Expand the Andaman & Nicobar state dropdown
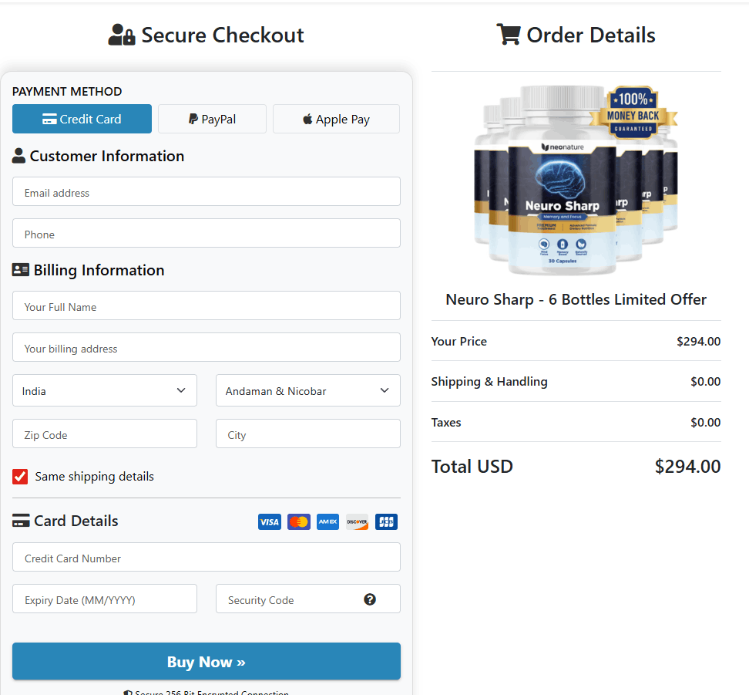The height and width of the screenshot is (695, 749). pyautogui.click(x=307, y=390)
